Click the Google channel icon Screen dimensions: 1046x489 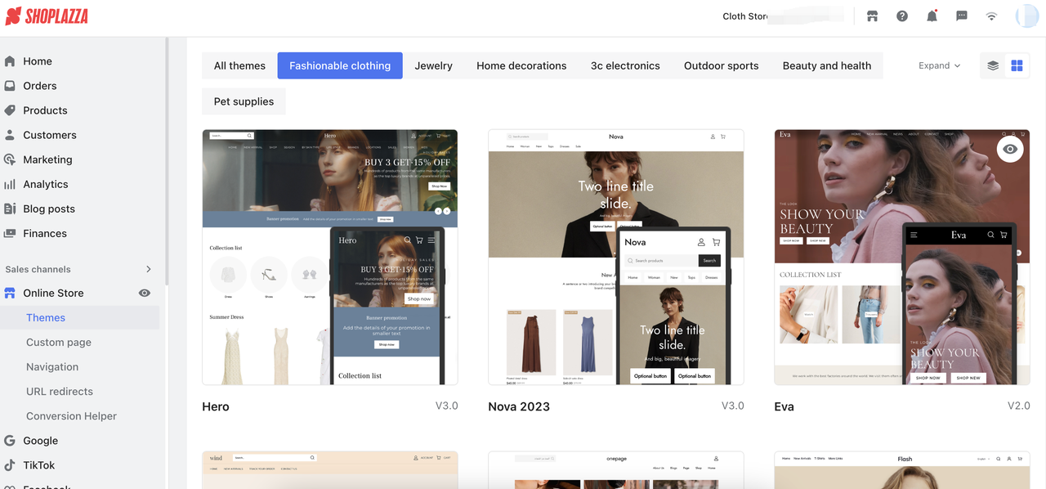click(10, 441)
